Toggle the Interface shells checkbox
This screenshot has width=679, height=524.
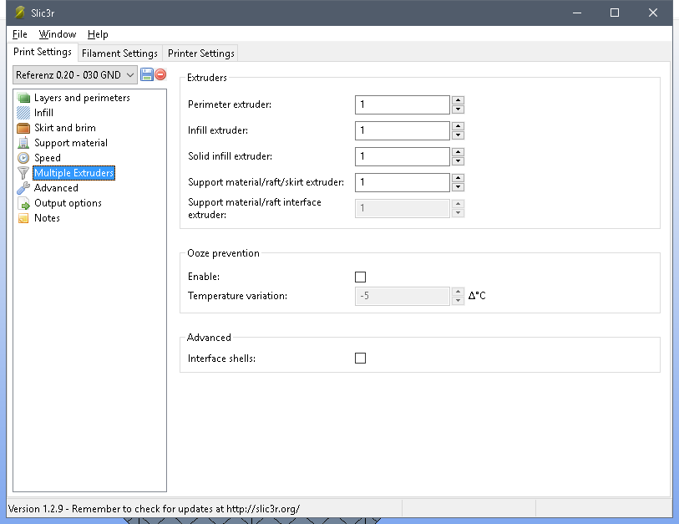coord(361,358)
